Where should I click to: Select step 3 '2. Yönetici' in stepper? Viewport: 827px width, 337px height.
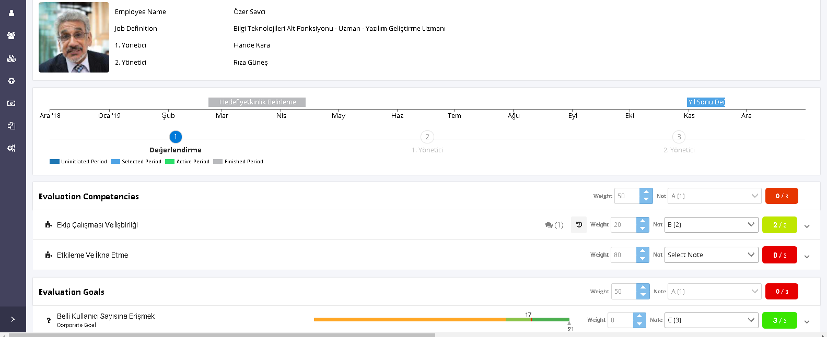tap(679, 137)
